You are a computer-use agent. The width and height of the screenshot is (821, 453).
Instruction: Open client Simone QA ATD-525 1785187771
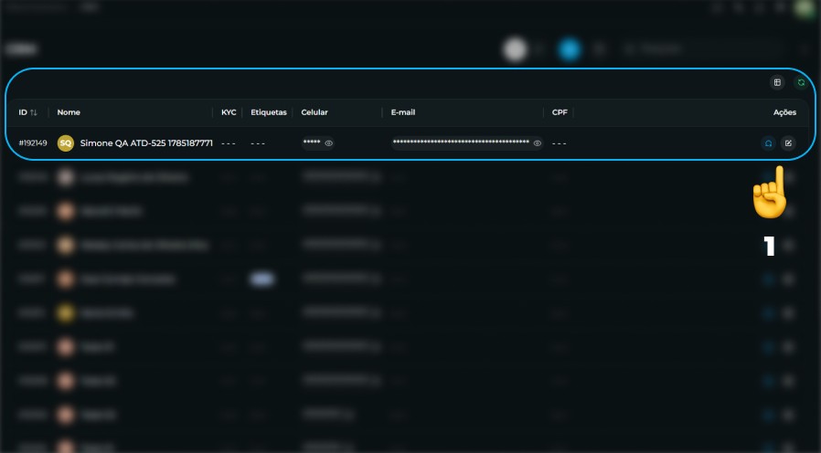click(x=146, y=143)
